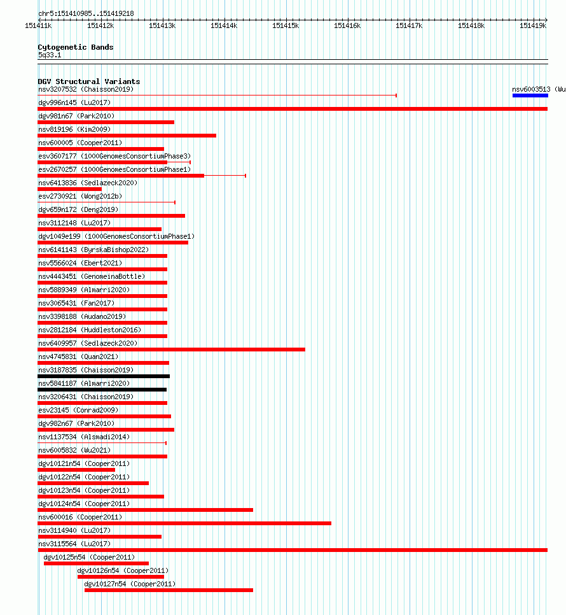Click the red bar under nsv6409957 (Sedlazeck2020)
This screenshot has width=566, height=615.
click(x=171, y=350)
